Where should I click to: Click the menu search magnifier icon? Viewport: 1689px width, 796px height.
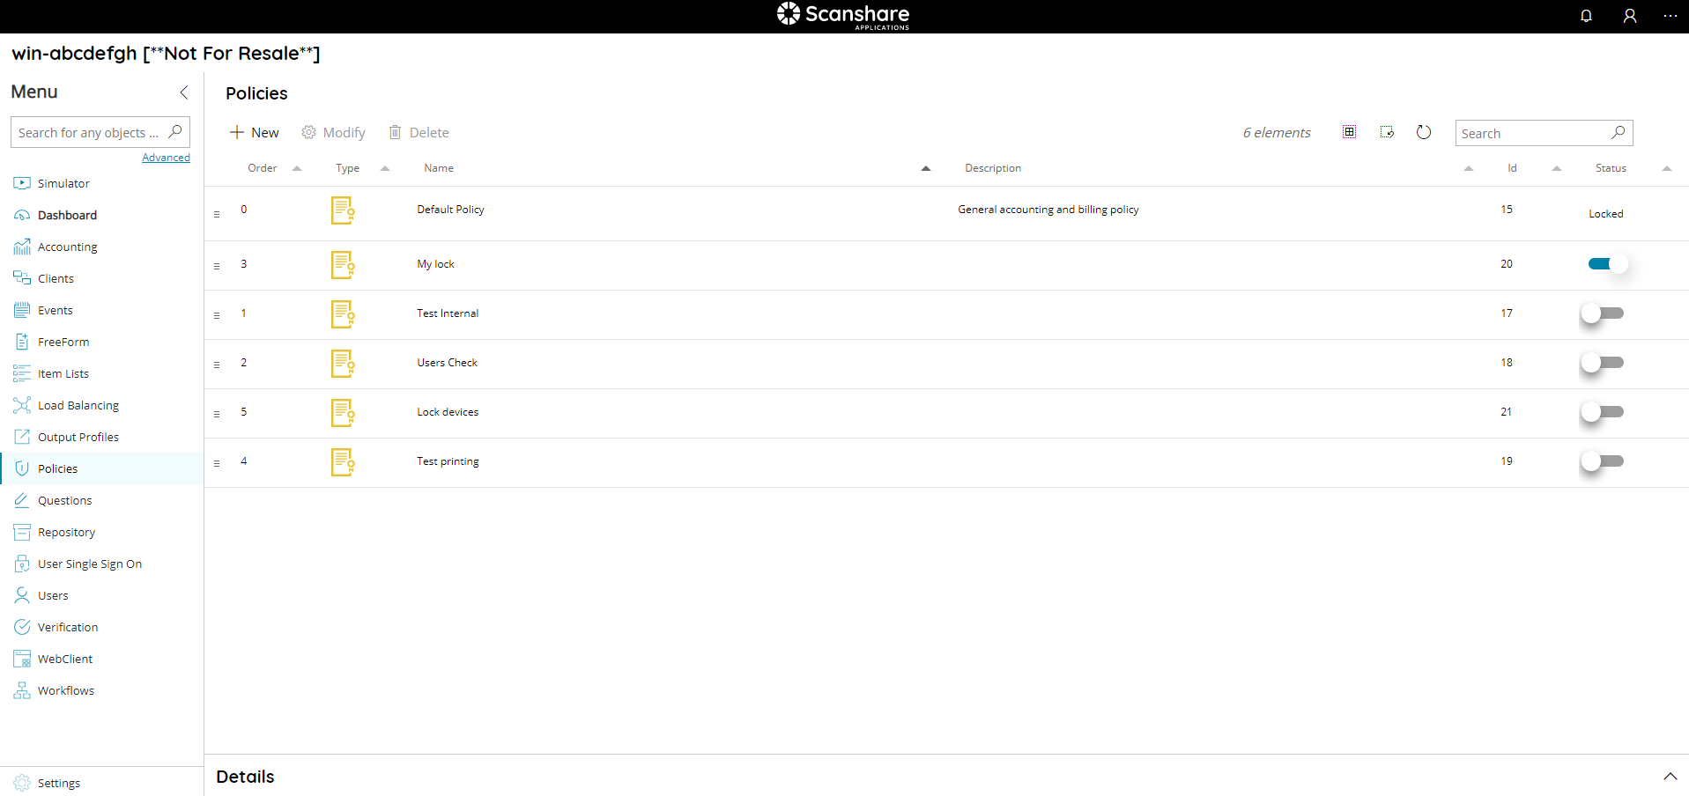[x=175, y=132]
